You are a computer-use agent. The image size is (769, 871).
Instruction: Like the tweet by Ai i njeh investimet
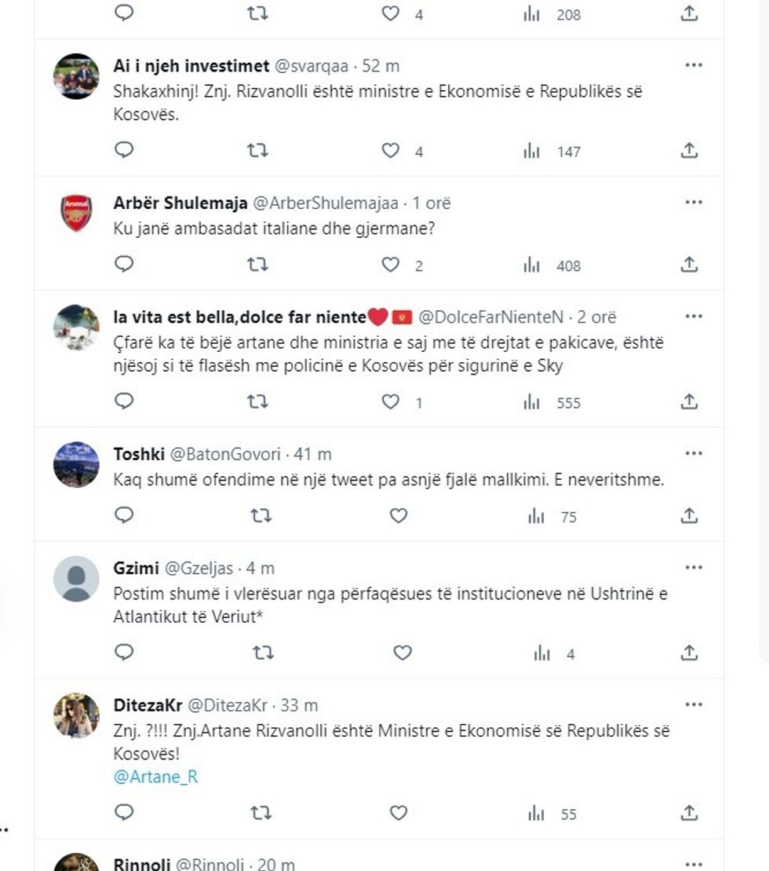tap(391, 150)
